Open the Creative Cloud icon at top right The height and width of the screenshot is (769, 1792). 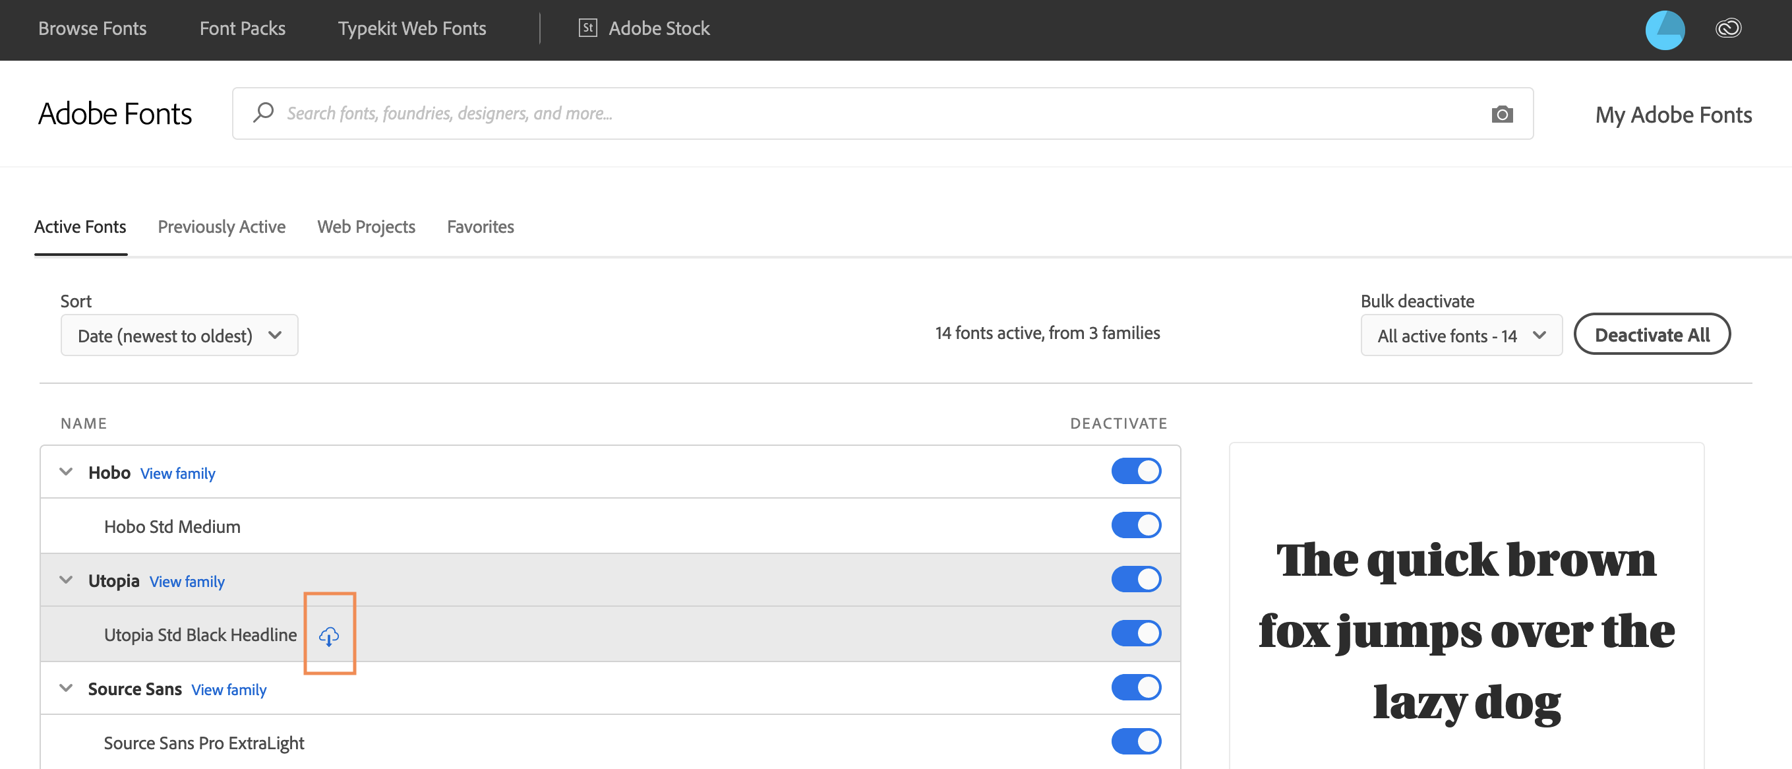(x=1728, y=28)
